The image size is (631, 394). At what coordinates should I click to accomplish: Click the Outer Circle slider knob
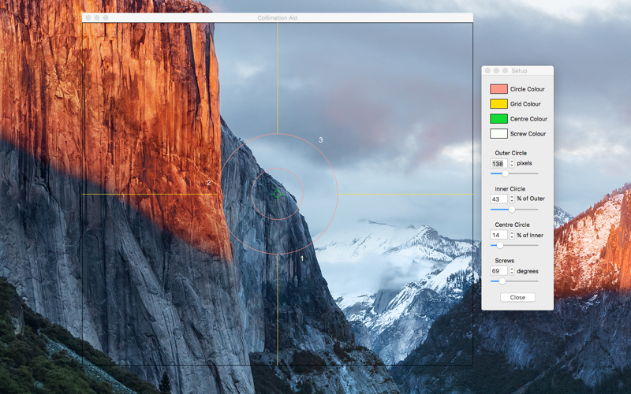click(505, 173)
